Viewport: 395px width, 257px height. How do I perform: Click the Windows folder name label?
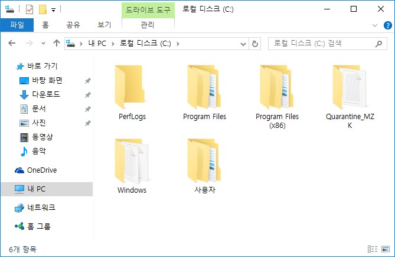point(132,190)
